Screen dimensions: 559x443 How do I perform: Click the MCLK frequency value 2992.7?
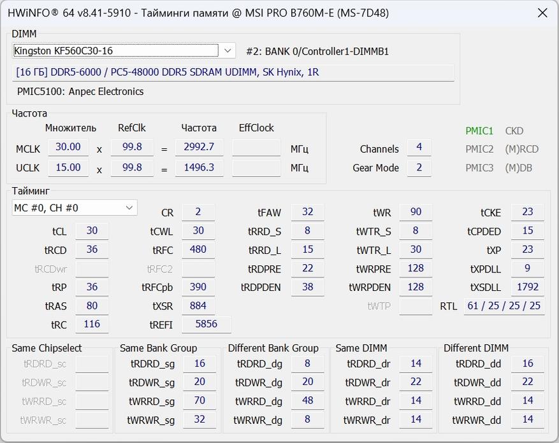coord(199,147)
